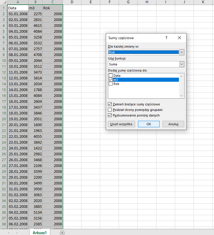Click sheet navigation left arrow
The width and height of the screenshot is (214, 235).
[x=8, y=233]
